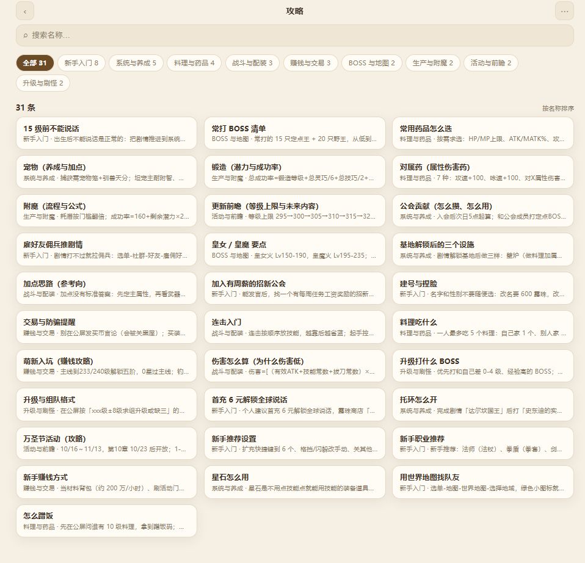View 基地解锁后的三个设施 card
Screen dimensions: 585x563
[483, 250]
